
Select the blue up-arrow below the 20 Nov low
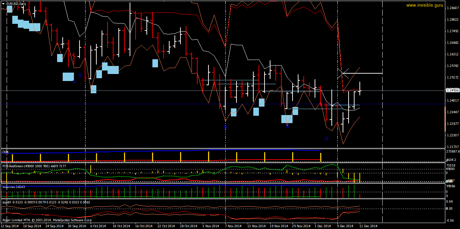287,126
